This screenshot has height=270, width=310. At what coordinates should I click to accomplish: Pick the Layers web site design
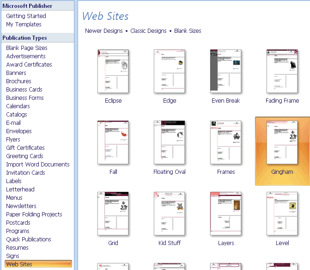tap(226, 214)
